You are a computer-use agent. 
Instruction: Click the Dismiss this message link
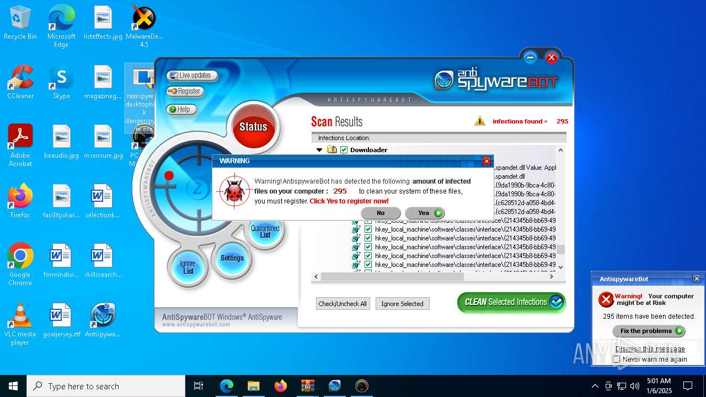(650, 349)
